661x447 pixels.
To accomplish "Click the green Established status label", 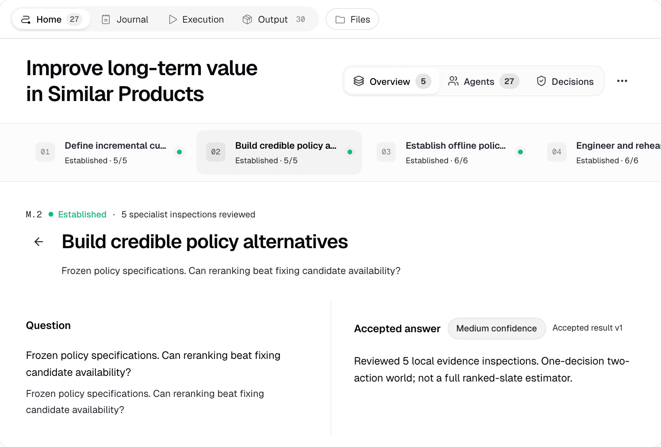I will click(82, 214).
